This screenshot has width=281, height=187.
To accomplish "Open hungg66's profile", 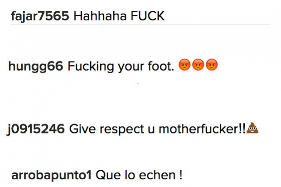I will point(36,67).
